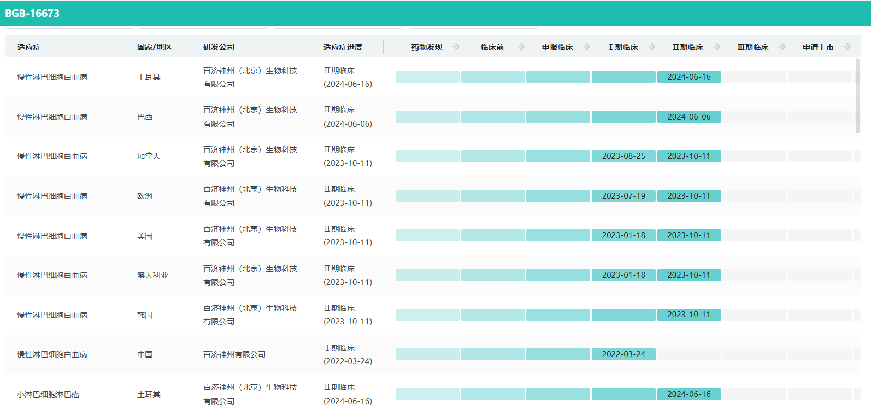The height and width of the screenshot is (409, 871).
Task: Click the arrow icon after 临床前 header
Action: (521, 47)
